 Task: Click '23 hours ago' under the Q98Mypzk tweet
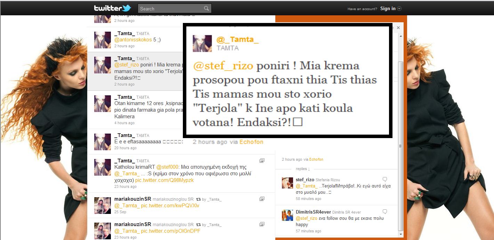click(x=125, y=186)
